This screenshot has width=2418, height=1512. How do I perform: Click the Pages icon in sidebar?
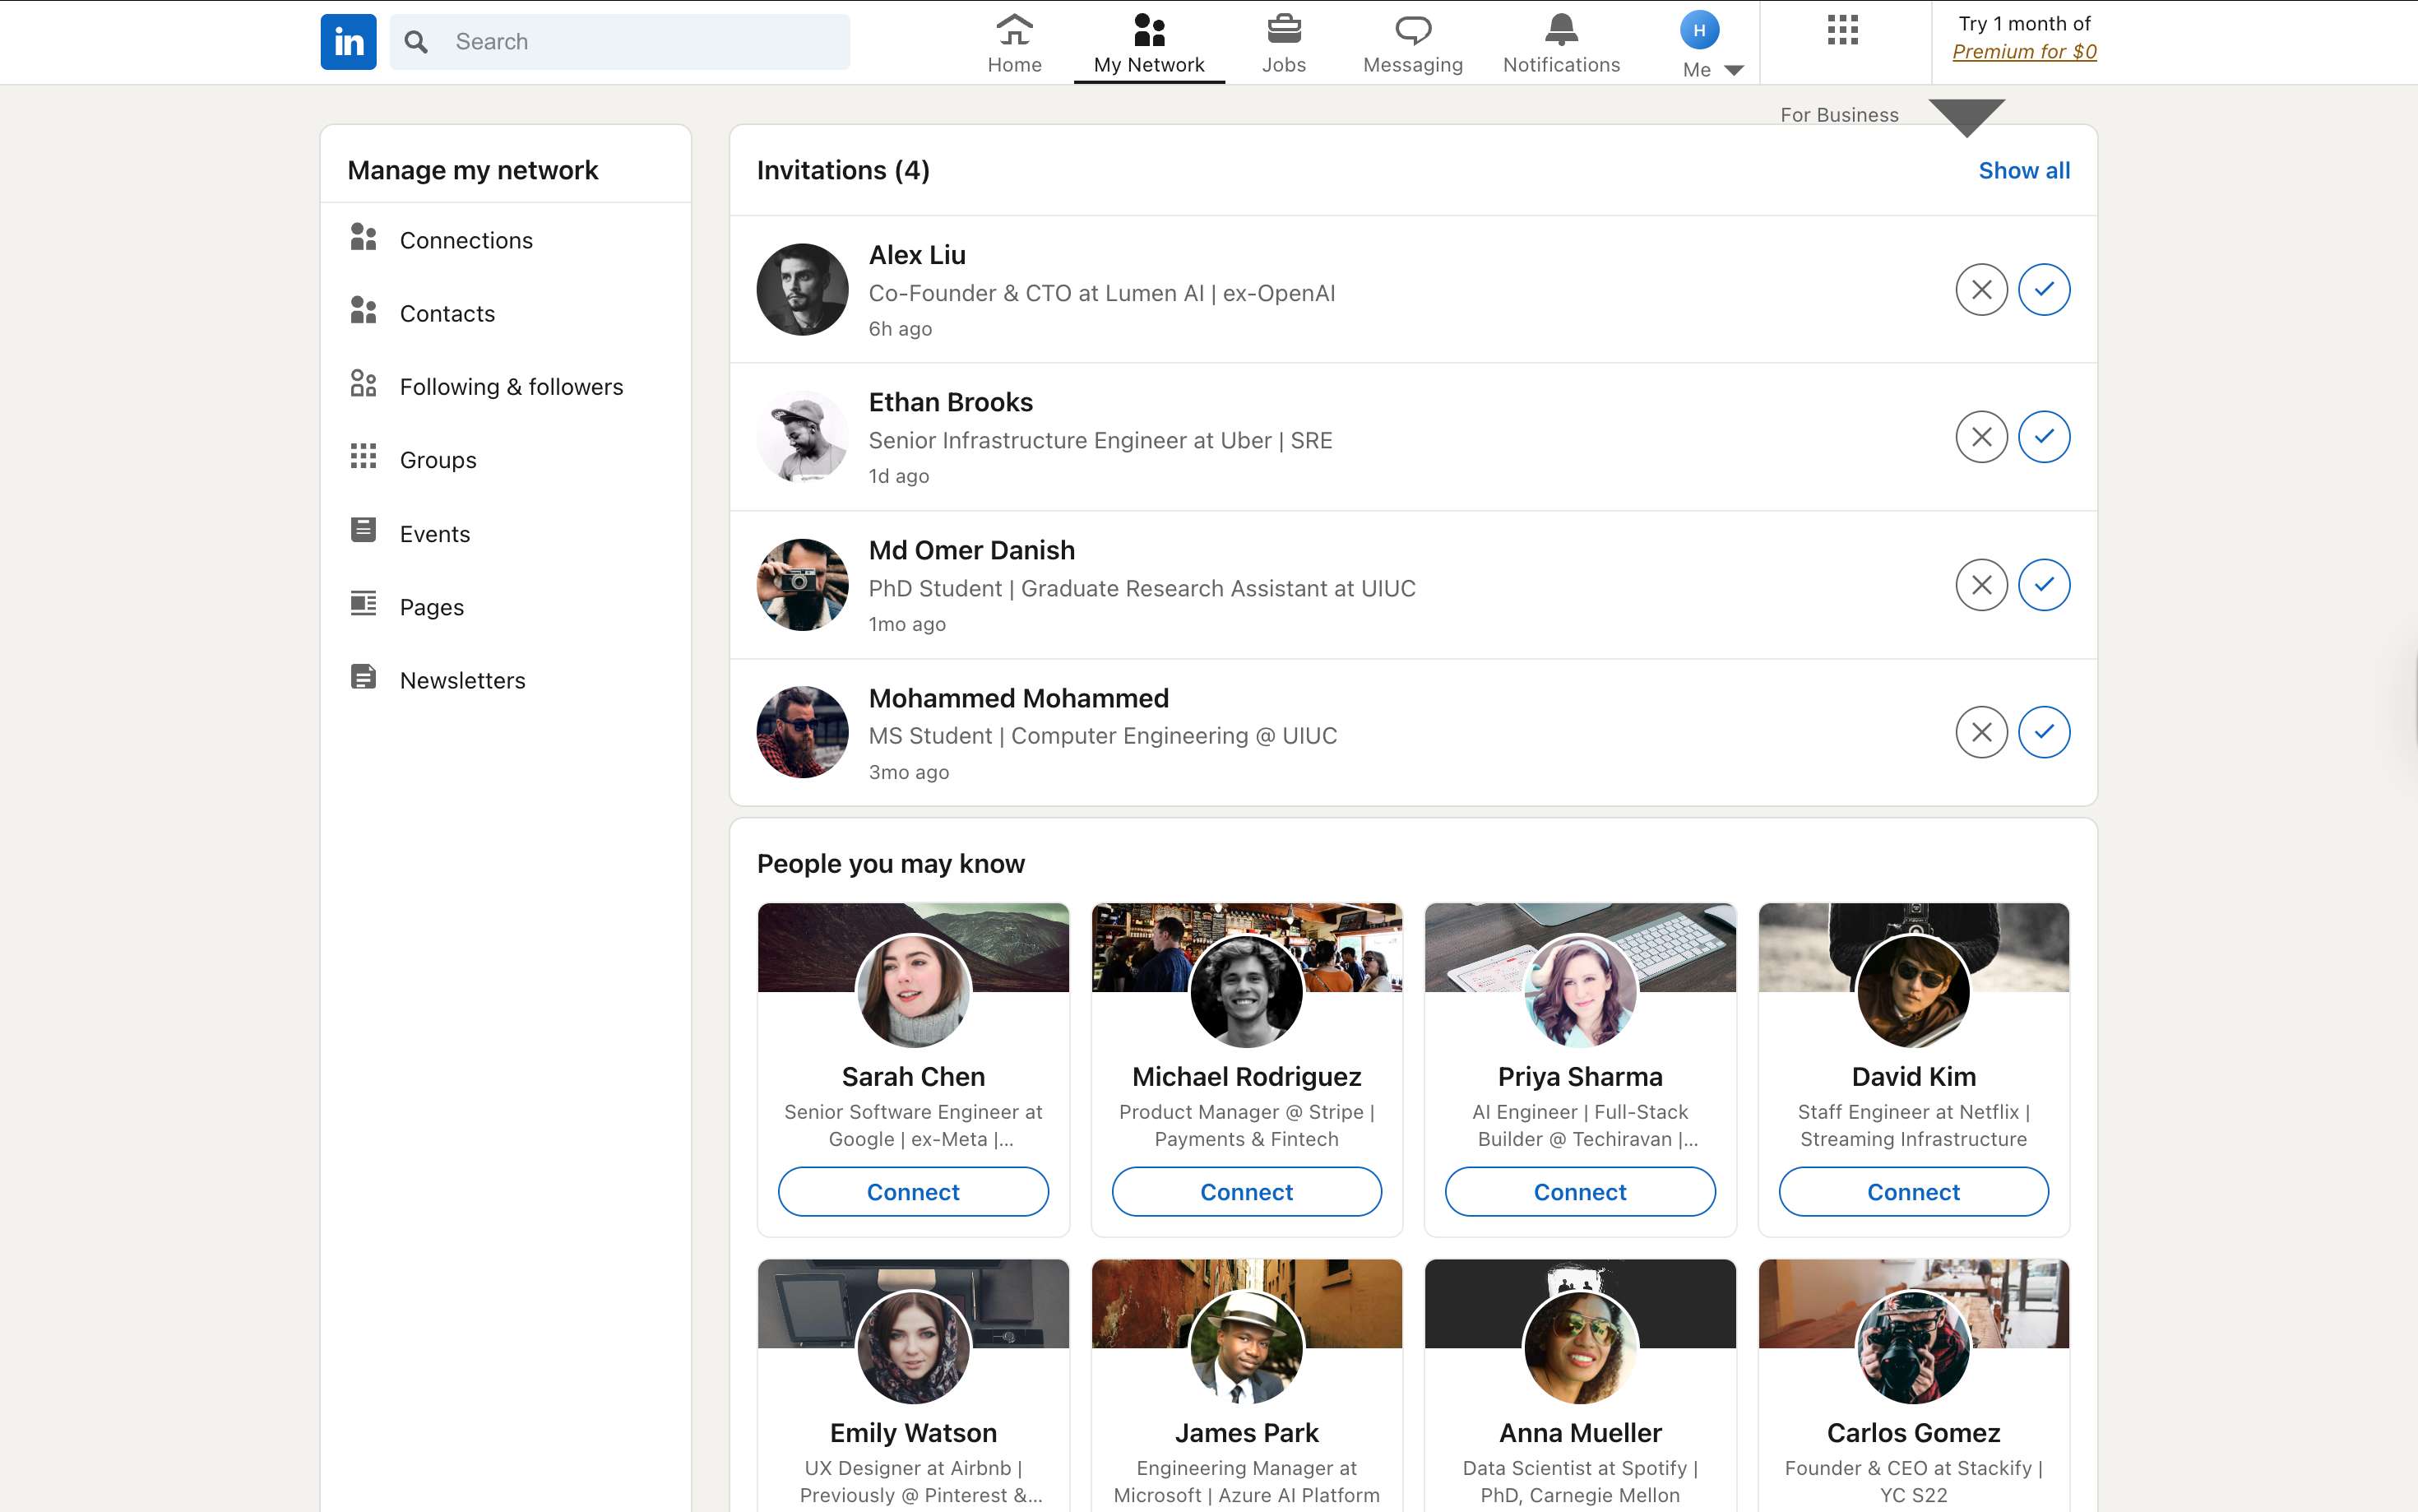[363, 603]
